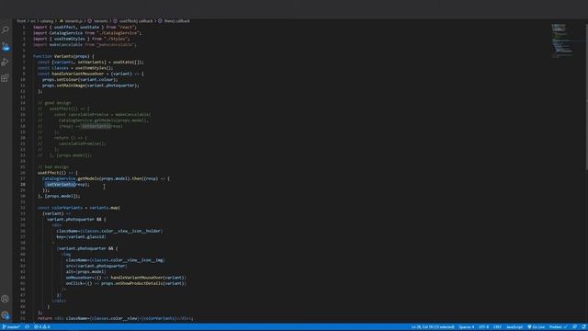Click the editor vertical scrollbar
Image resolution: width=588 pixels, height=331 pixels.
(586, 97)
